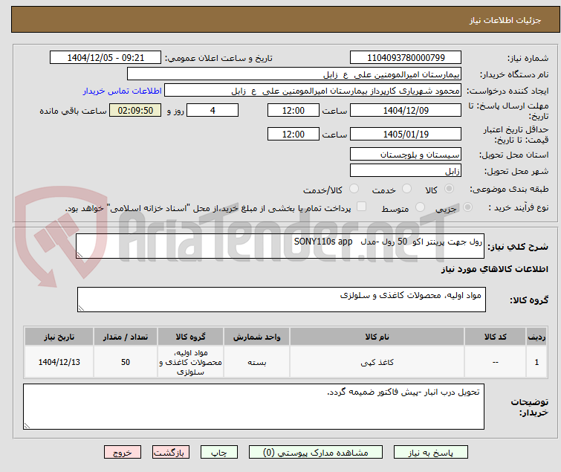Screen dimensions: 561x472
Task: Click the remaining days field showing 4
Action: pyautogui.click(x=213, y=110)
